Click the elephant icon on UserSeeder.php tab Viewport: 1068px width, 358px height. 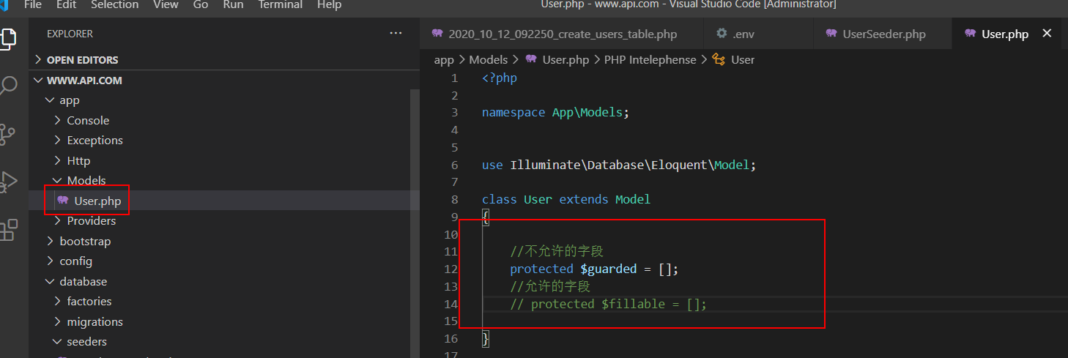click(831, 34)
